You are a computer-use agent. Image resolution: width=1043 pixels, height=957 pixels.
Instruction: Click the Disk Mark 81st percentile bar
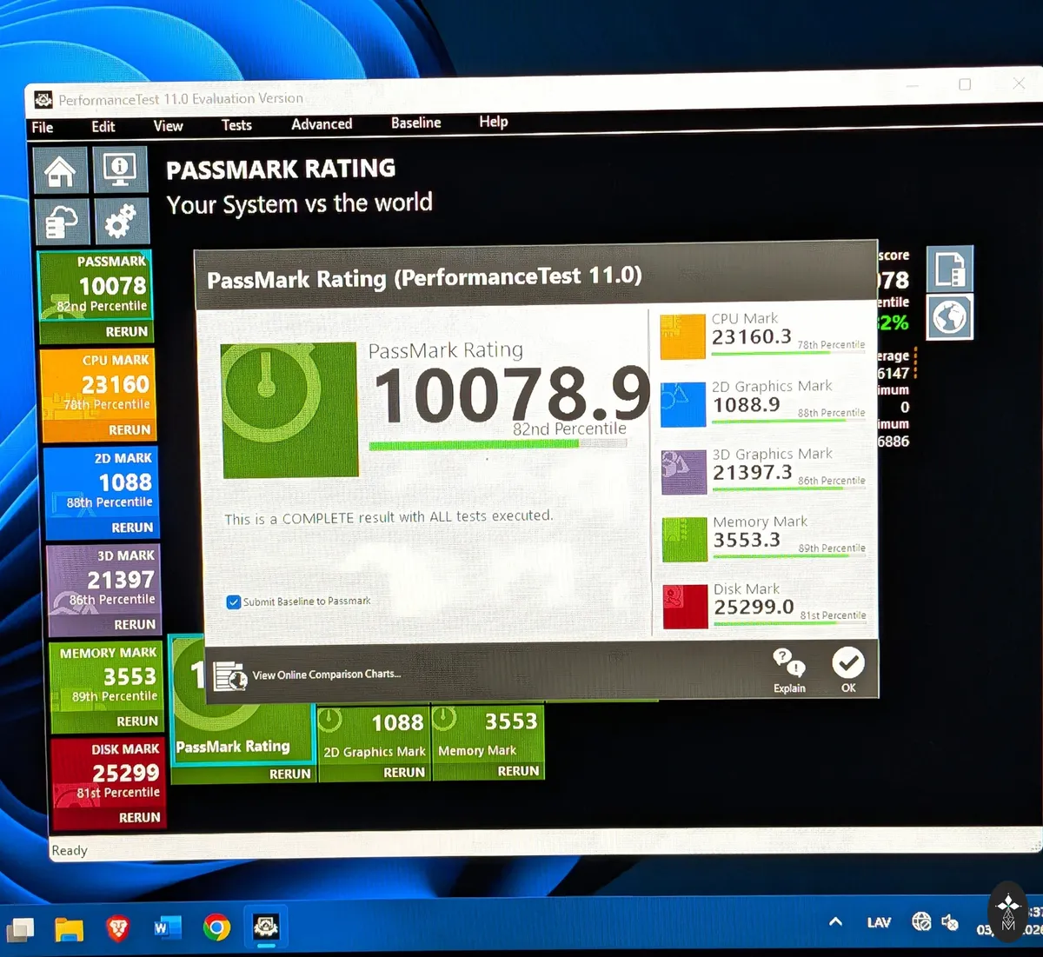tap(790, 622)
